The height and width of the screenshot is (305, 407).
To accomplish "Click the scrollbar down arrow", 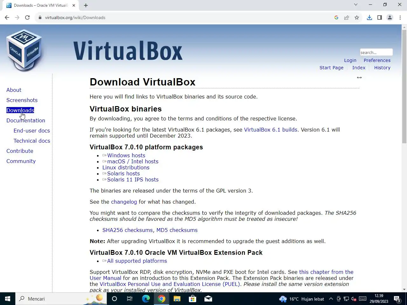I will tap(404, 289).
